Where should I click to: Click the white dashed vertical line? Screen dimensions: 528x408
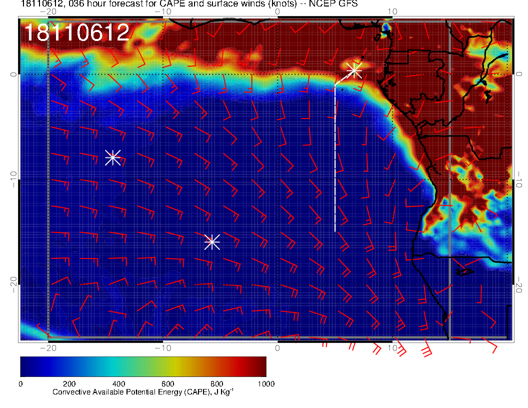pyautogui.click(x=335, y=160)
